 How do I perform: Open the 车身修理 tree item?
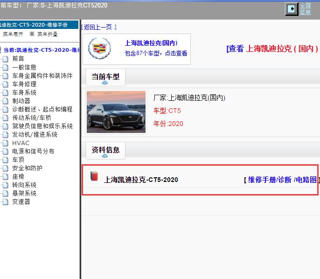coord(24,84)
